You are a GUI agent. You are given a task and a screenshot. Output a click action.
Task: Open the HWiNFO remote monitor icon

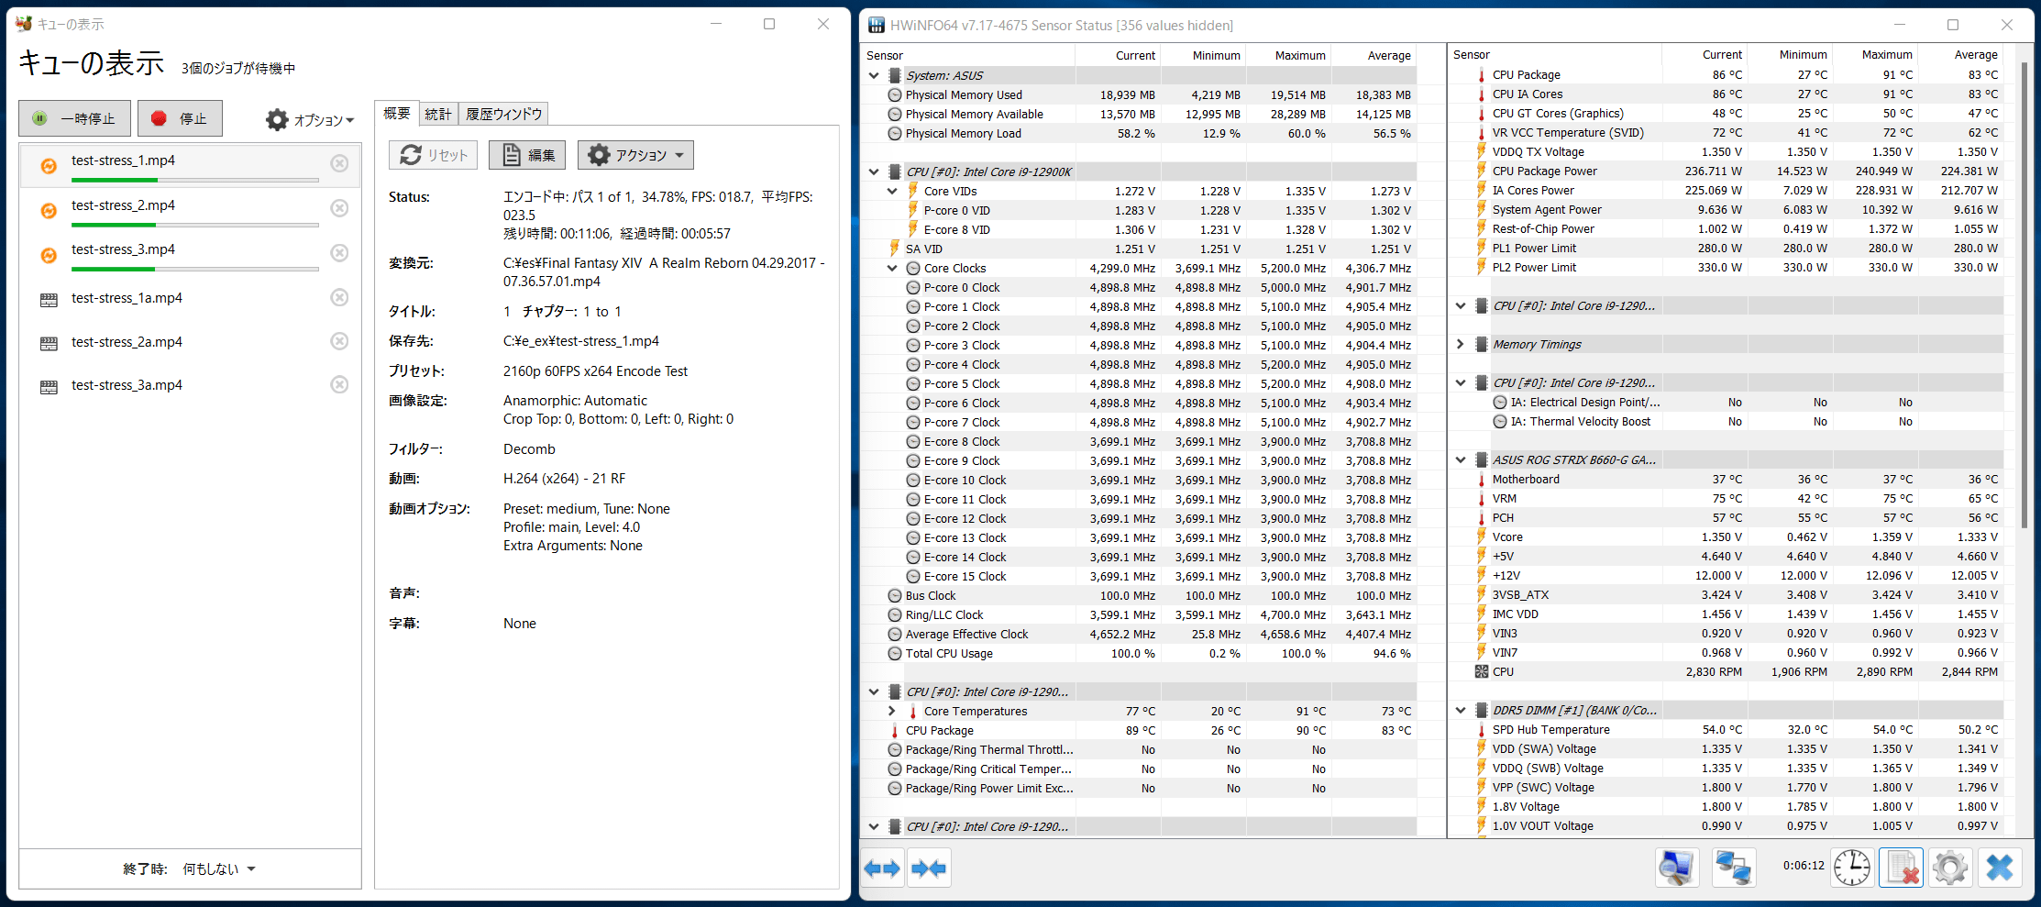(x=1677, y=867)
